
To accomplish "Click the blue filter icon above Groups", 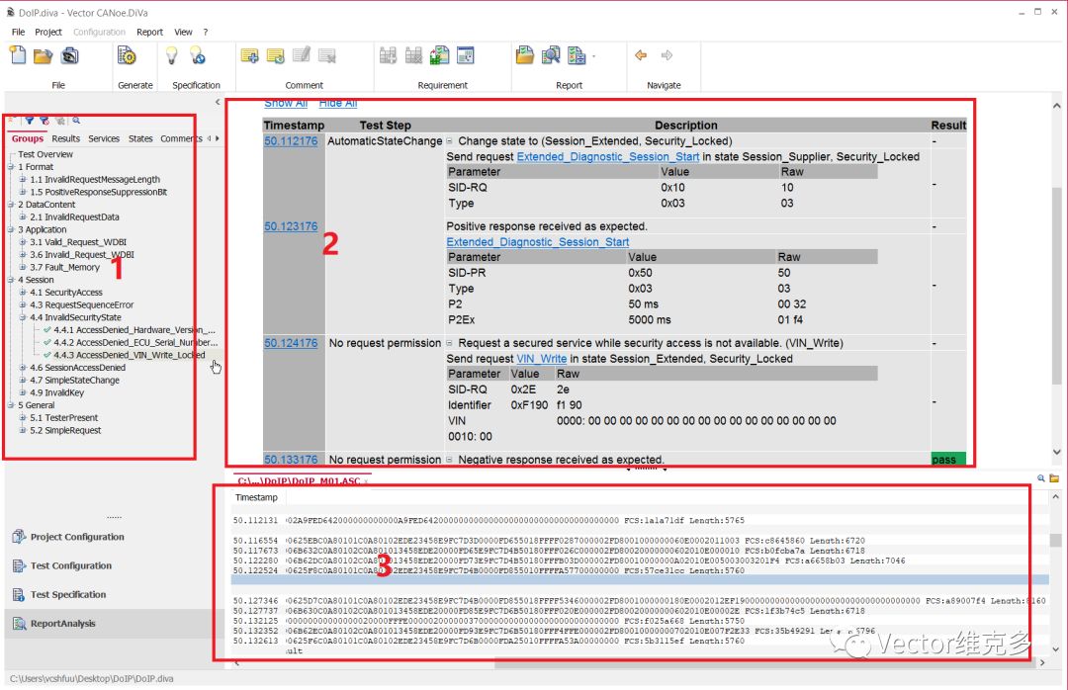I will point(30,121).
